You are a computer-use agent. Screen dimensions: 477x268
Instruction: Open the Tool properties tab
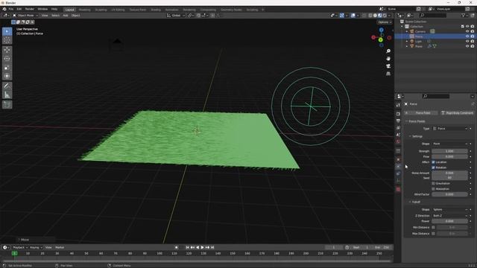[x=398, y=105]
